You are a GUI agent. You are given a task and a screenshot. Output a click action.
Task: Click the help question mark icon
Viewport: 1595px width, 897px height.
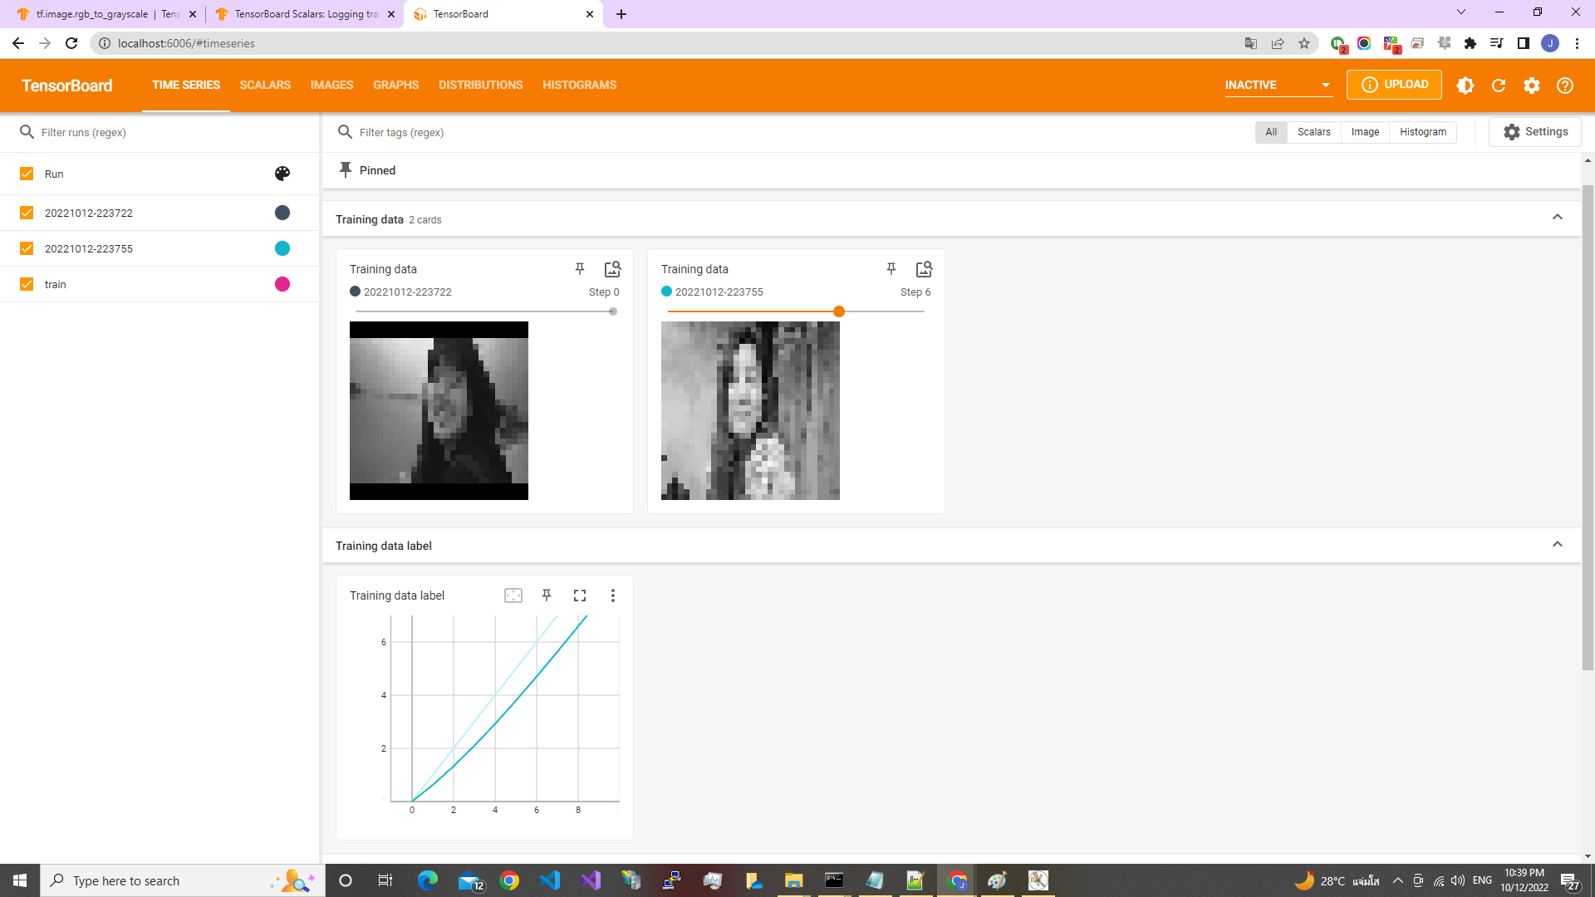pos(1565,86)
